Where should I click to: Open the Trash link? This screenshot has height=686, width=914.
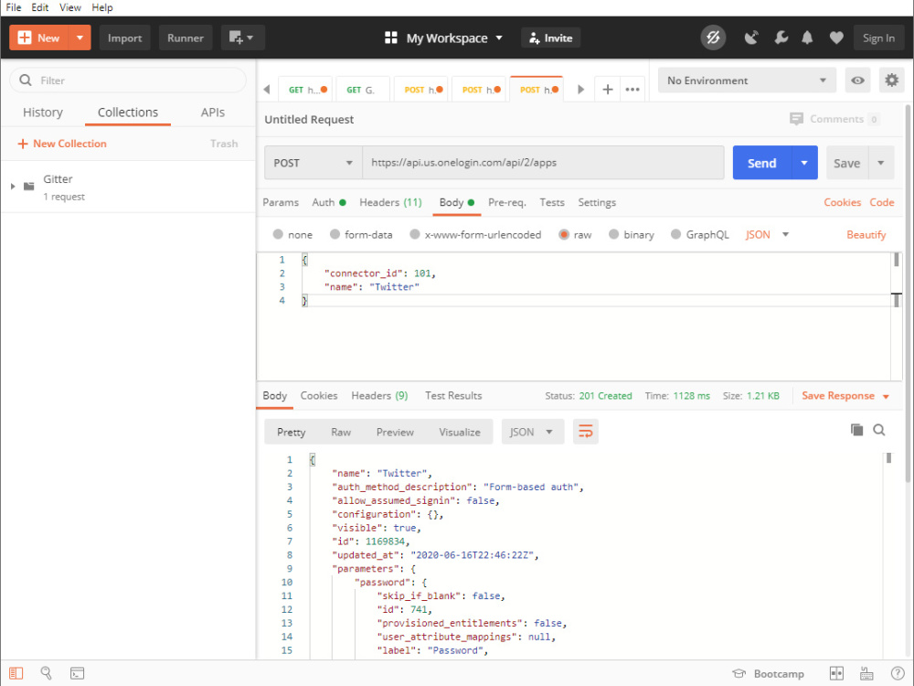click(x=224, y=144)
